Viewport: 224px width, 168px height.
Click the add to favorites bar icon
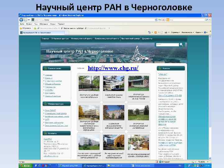[35, 28]
